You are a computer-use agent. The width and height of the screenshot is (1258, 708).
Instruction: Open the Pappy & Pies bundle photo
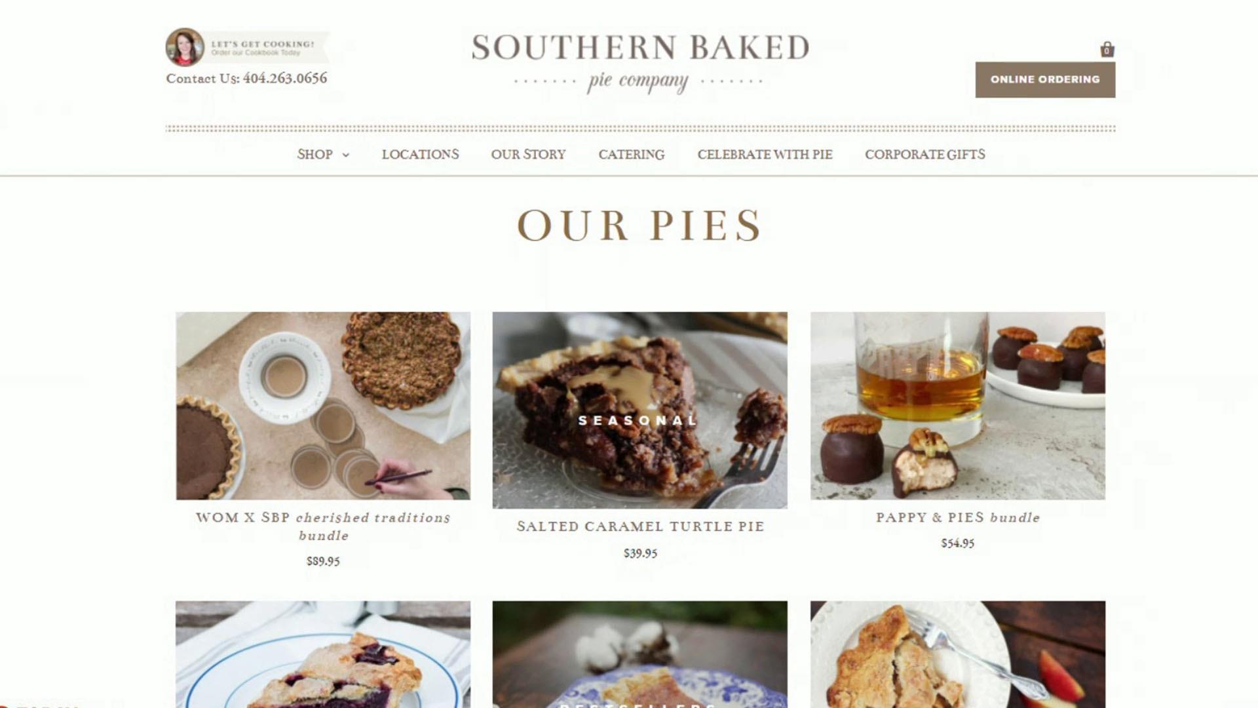pyautogui.click(x=958, y=406)
